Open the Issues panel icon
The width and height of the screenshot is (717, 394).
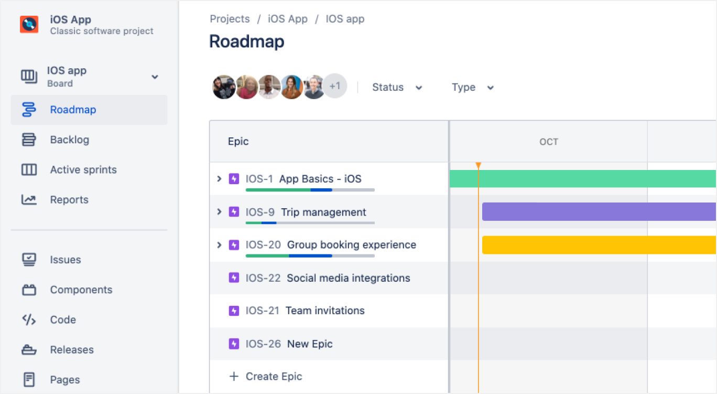[29, 259]
